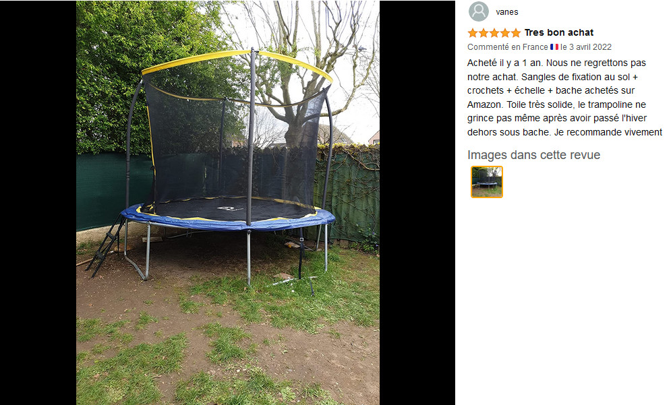This screenshot has width=671, height=405.
Task: Click the yellow top ring of the net
Action: point(237,63)
